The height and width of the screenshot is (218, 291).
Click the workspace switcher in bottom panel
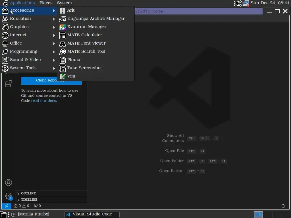(x=258, y=215)
